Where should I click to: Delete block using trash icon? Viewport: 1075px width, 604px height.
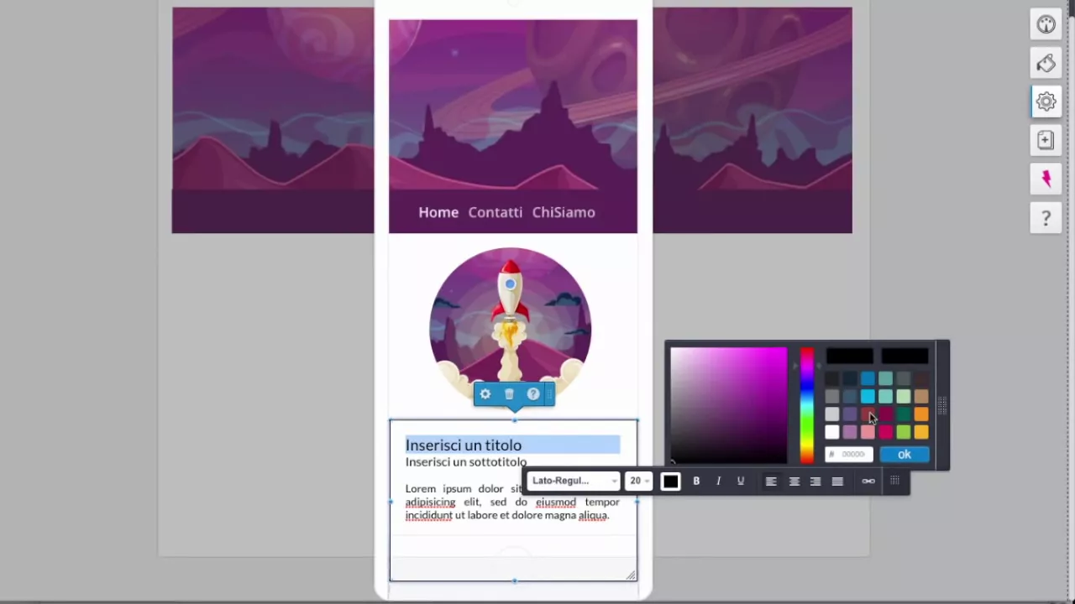pyautogui.click(x=509, y=393)
